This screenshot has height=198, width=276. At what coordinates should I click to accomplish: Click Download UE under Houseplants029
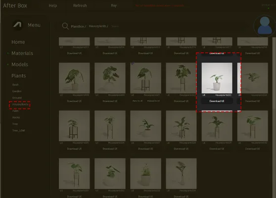pyautogui.click(x=217, y=149)
